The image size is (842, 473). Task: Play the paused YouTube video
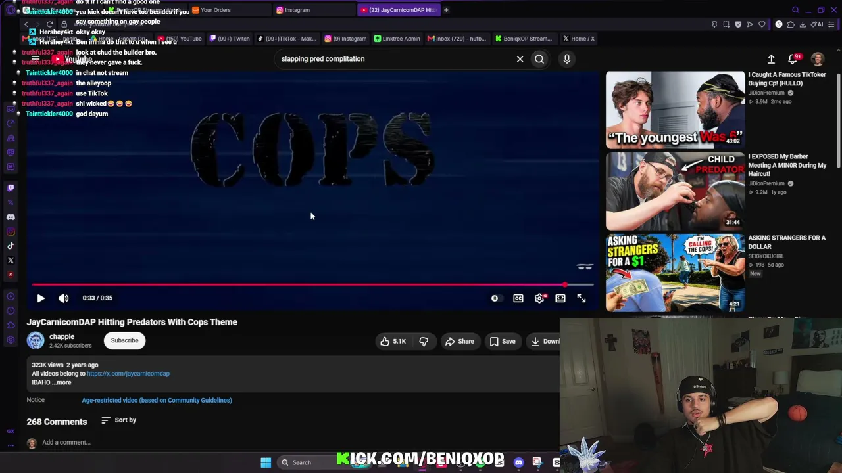(41, 298)
